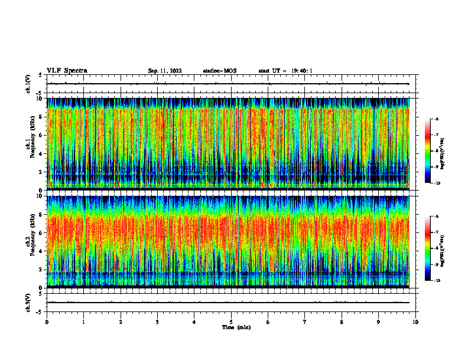
Task: Click the "4" kHz tick of ch.1
Action: point(41,154)
